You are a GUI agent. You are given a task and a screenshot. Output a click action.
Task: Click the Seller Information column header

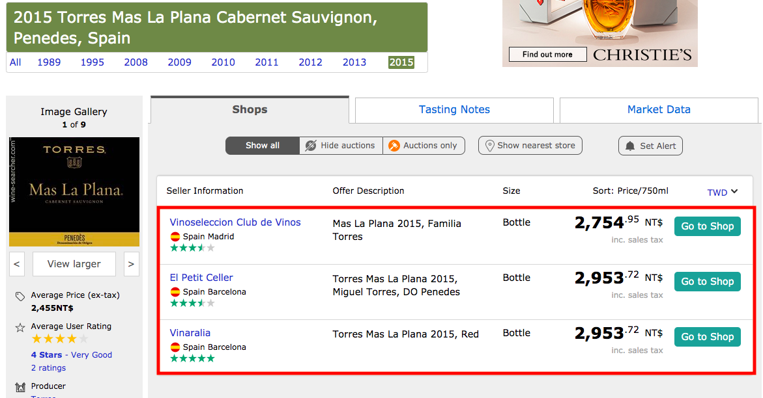pos(205,191)
